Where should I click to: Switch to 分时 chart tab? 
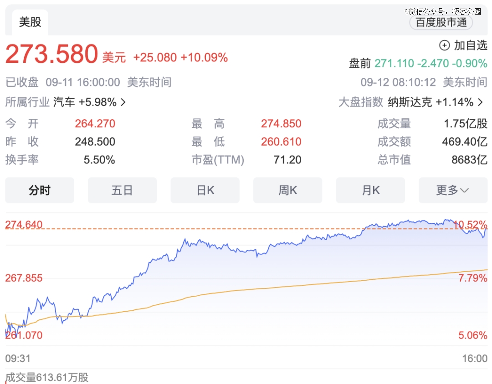[x=40, y=190]
